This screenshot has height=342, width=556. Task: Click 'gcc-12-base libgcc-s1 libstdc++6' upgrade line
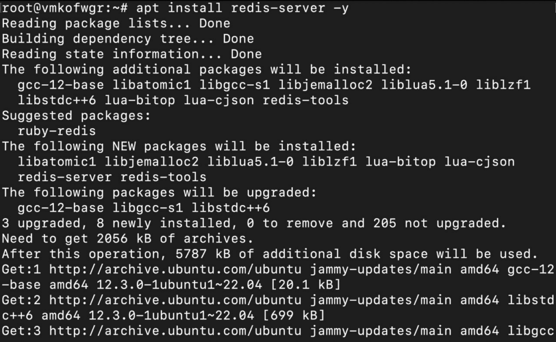tap(143, 208)
